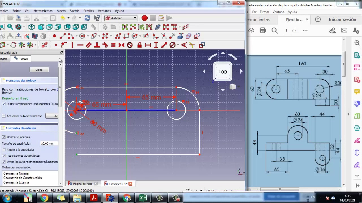Open the Sketch menu
Viewport: 362px width, 203px height.
(x=74, y=11)
